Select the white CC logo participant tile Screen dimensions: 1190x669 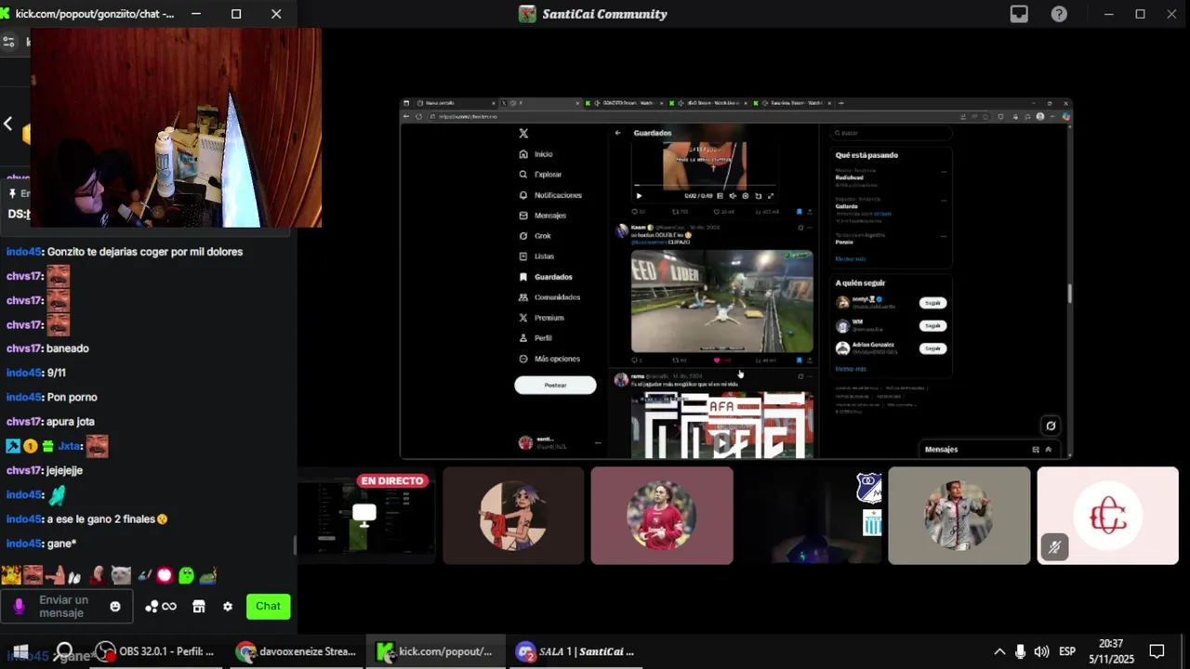click(1108, 516)
